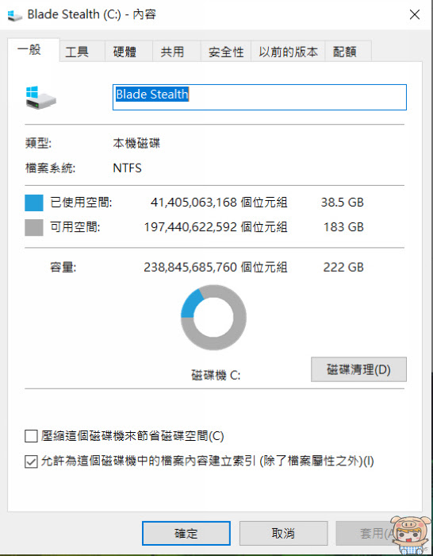Click the Blade Stealth drive name field
The image size is (433, 556).
pyautogui.click(x=259, y=97)
